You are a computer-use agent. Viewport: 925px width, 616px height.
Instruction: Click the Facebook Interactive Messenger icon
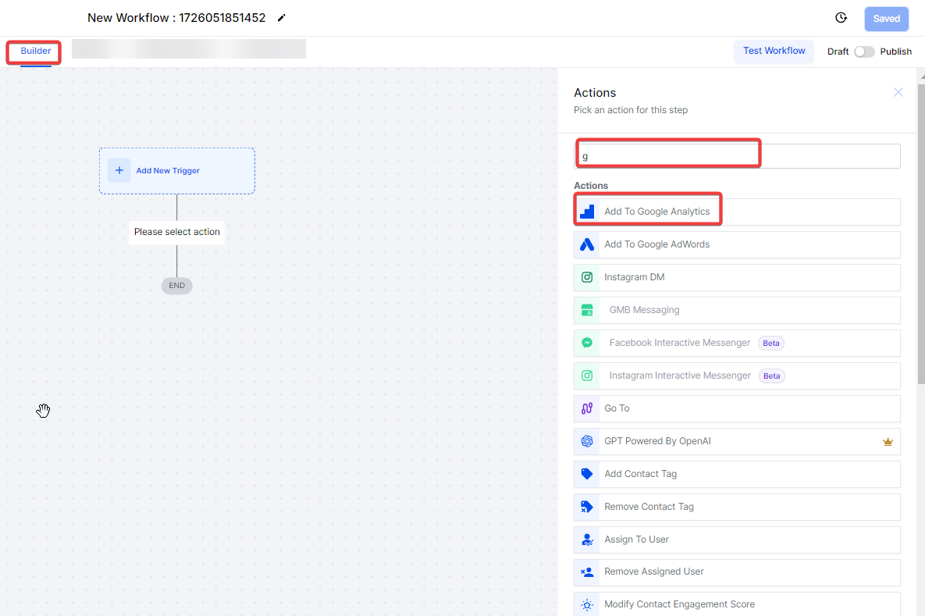pyautogui.click(x=587, y=343)
